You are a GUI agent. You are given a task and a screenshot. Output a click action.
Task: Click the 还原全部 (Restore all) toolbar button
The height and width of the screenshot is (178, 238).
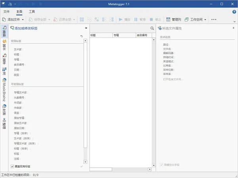pos(62,19)
